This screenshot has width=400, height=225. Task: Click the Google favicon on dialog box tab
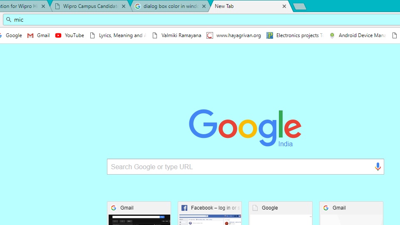[x=138, y=6]
